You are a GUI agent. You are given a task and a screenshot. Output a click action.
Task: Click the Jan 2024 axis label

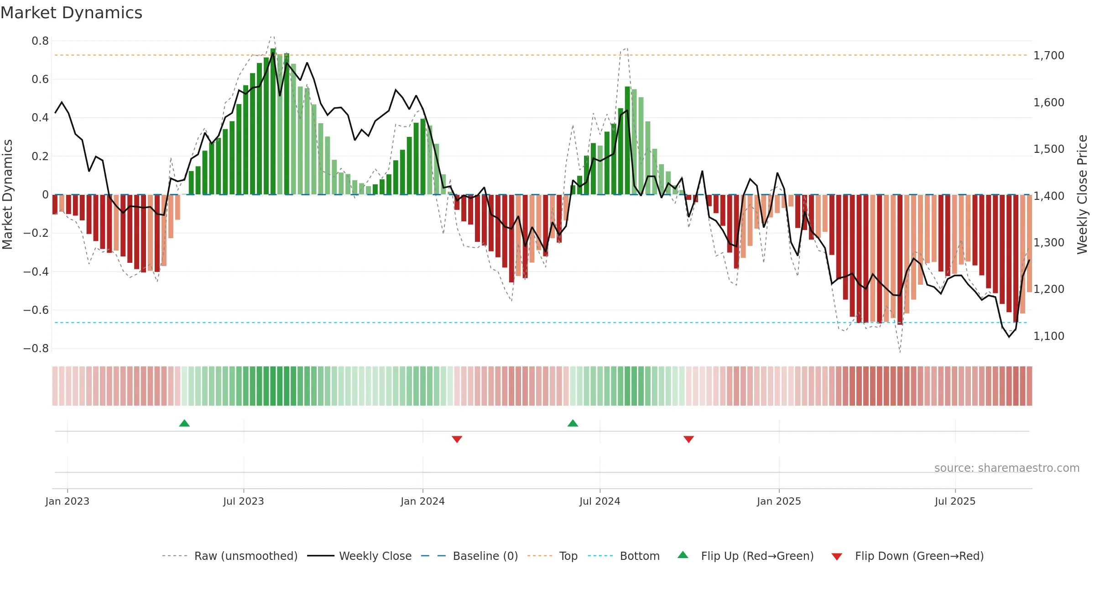click(422, 501)
